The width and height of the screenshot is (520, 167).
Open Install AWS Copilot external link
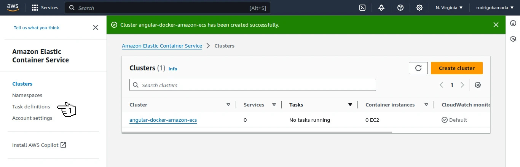(39, 145)
